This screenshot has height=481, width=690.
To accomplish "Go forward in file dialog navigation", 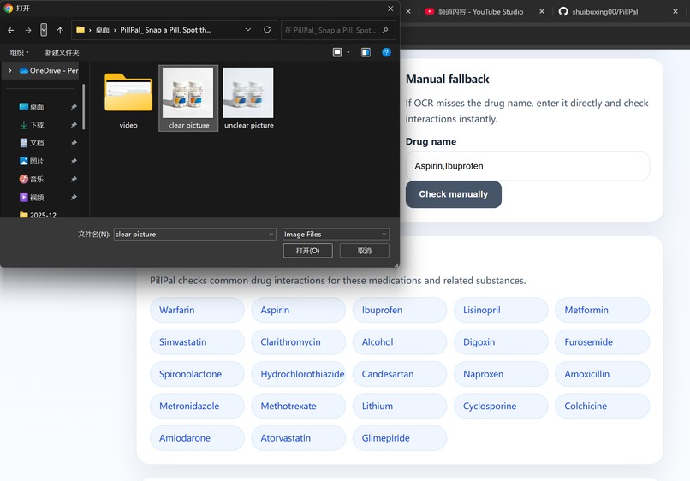I will click(x=27, y=30).
